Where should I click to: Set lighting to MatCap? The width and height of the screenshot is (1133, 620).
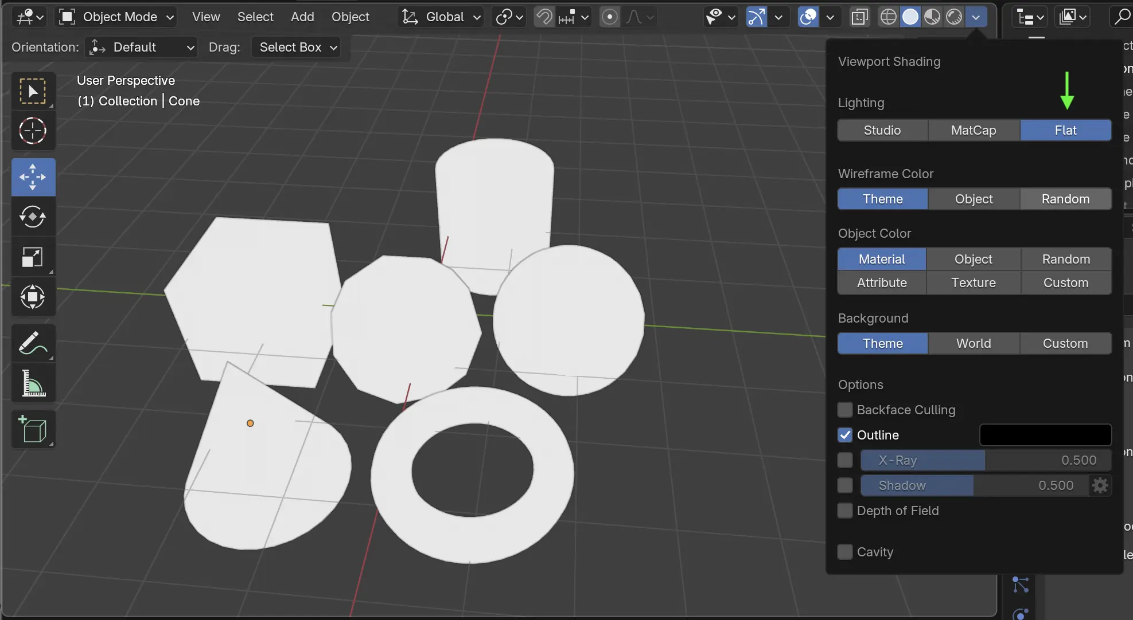click(x=974, y=131)
